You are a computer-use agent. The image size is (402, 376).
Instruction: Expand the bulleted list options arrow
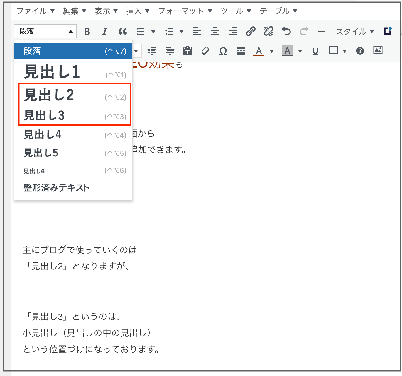pos(153,32)
